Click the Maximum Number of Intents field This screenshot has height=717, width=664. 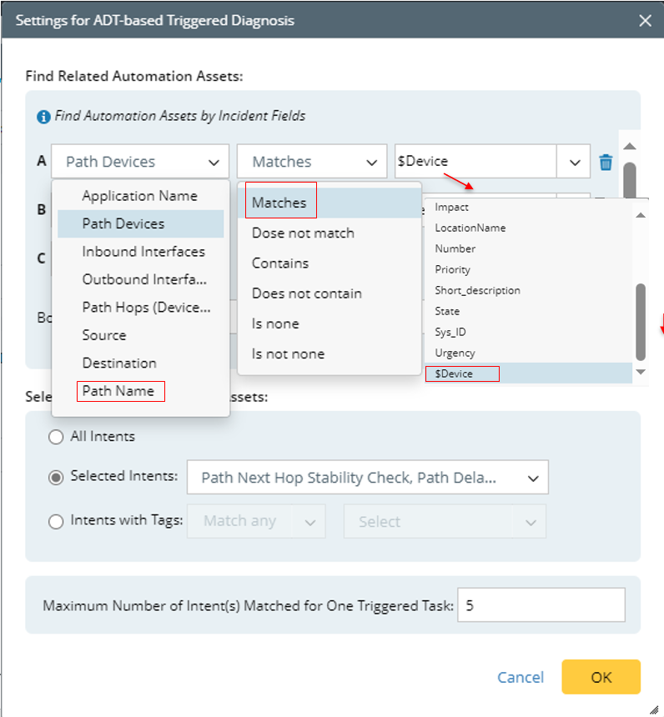tap(541, 605)
